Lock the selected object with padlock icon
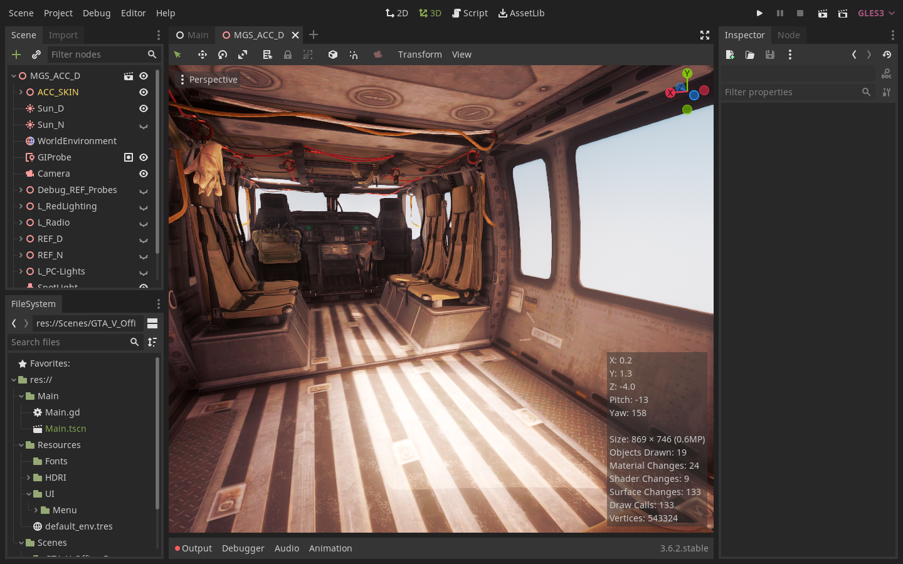This screenshot has height=564, width=903. pos(288,55)
